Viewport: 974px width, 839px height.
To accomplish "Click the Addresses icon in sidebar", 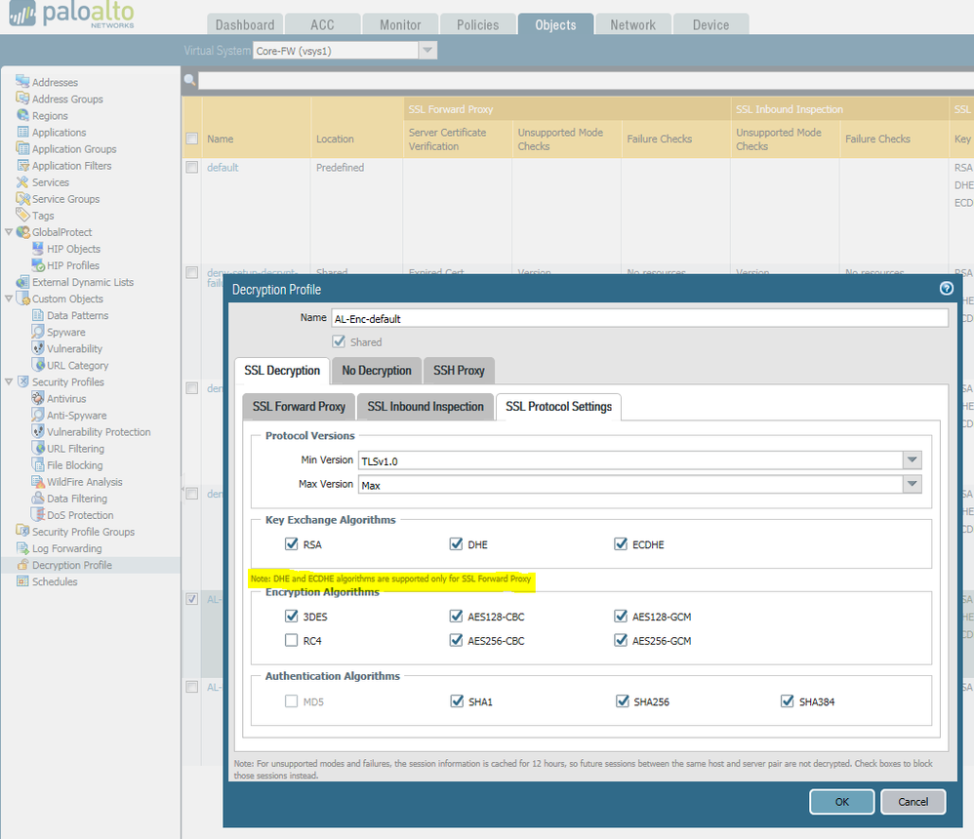I will (22, 82).
